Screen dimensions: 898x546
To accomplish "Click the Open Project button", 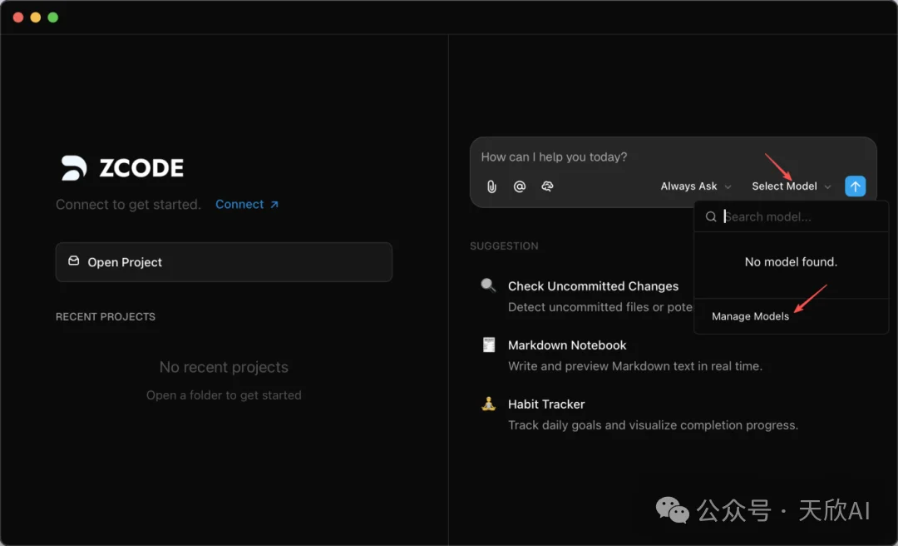I will point(224,261).
